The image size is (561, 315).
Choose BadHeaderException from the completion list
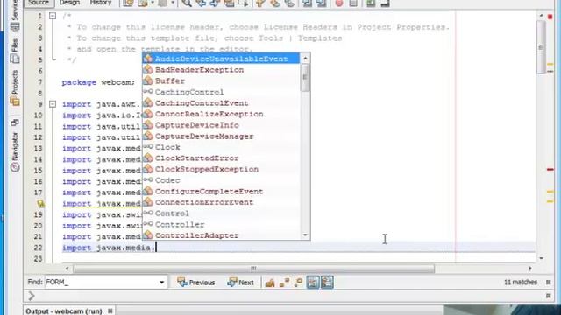(x=221, y=70)
